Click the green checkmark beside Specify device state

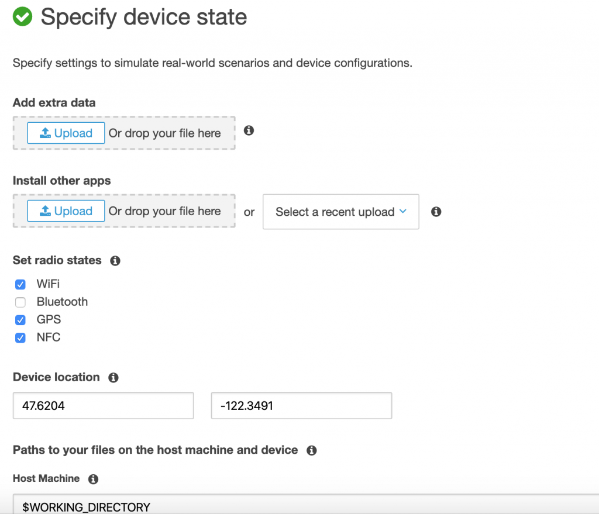(x=23, y=16)
